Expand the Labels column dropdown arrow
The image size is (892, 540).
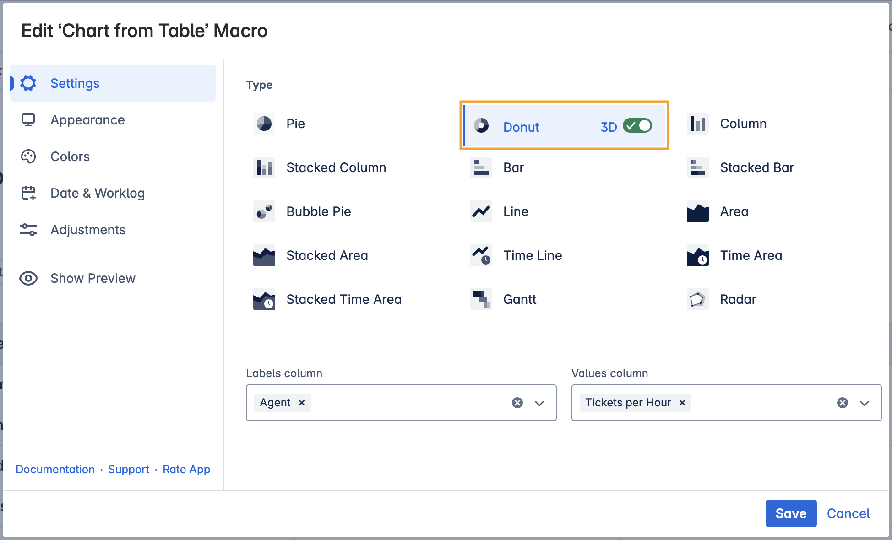point(539,403)
